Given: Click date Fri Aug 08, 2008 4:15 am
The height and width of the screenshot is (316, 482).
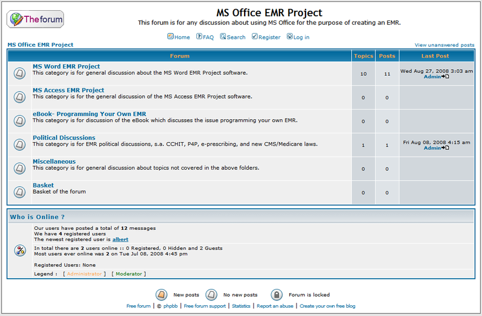Looking at the screenshot, I should [x=436, y=142].
